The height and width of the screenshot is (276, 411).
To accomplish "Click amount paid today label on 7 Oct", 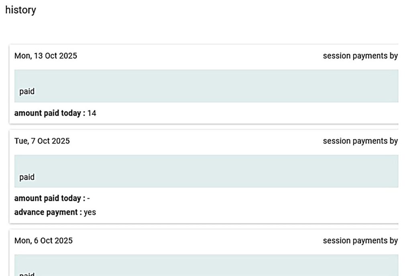I will (50, 198).
